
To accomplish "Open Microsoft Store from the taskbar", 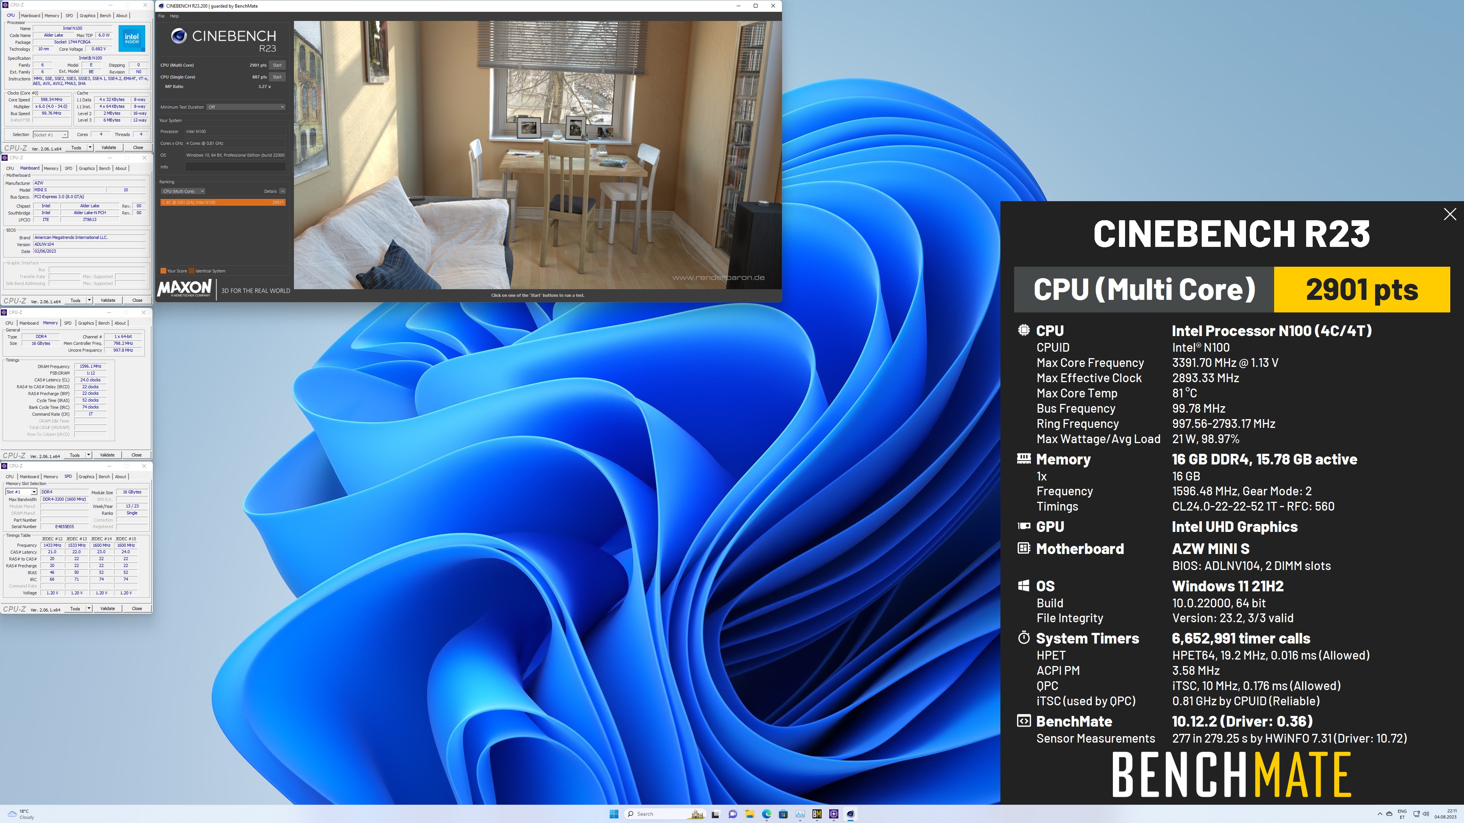I will 783,814.
